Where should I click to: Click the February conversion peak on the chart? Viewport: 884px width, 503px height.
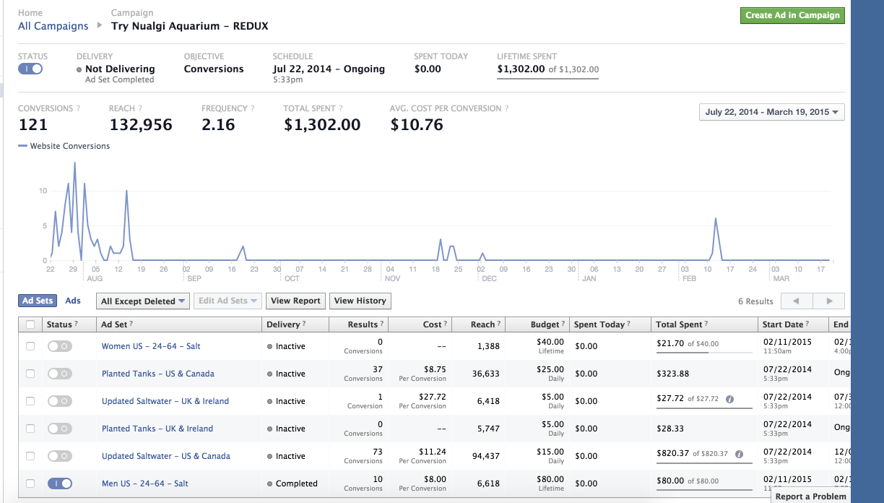(715, 218)
